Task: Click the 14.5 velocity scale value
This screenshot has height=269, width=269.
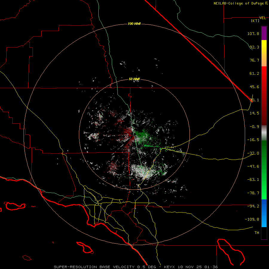Action: click(254, 113)
